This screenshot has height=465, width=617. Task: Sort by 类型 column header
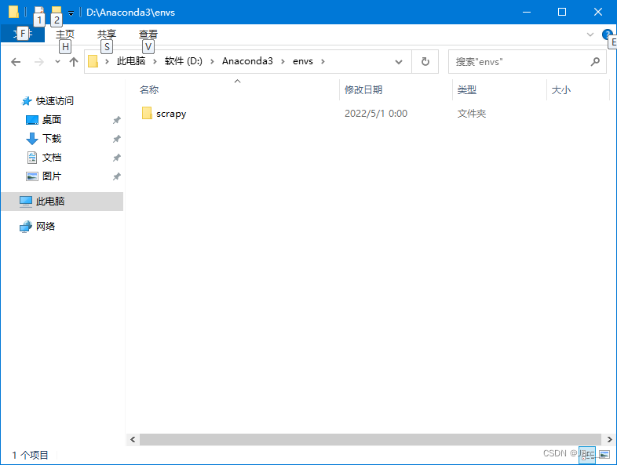[467, 90]
